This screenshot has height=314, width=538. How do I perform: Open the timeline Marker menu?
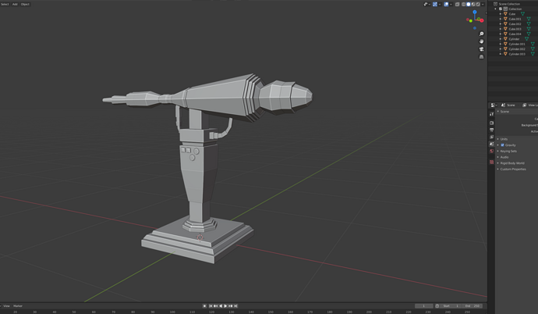coord(18,305)
